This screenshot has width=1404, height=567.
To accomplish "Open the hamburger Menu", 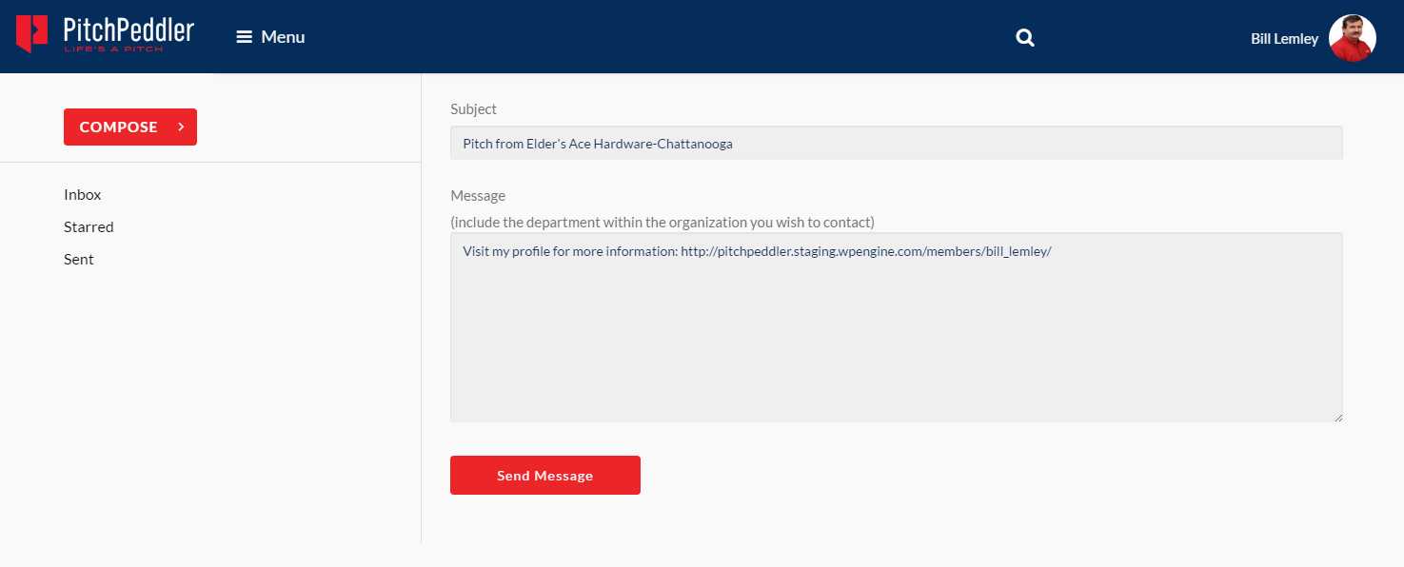I will point(270,37).
